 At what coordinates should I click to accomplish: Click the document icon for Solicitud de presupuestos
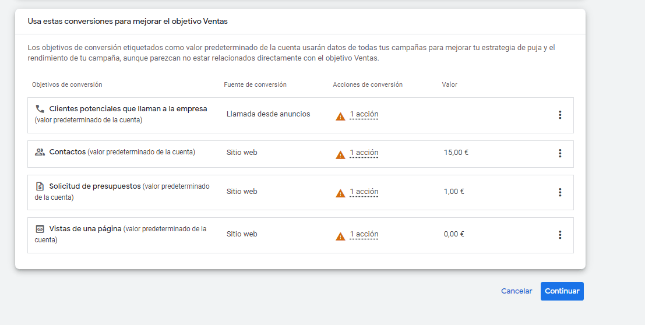pos(40,186)
